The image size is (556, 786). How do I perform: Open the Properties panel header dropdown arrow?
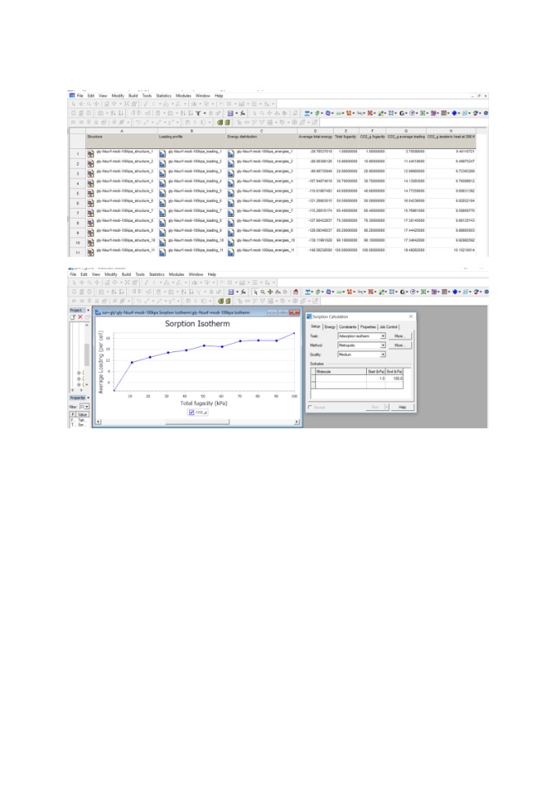pos(88,398)
